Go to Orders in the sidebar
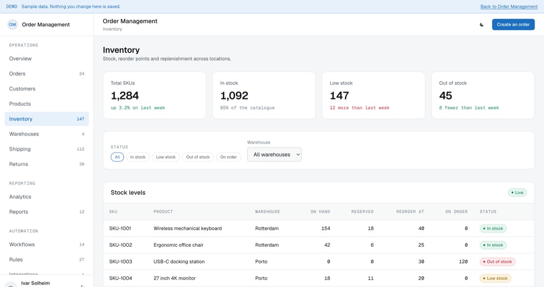This screenshot has width=544, height=287. (x=47, y=74)
